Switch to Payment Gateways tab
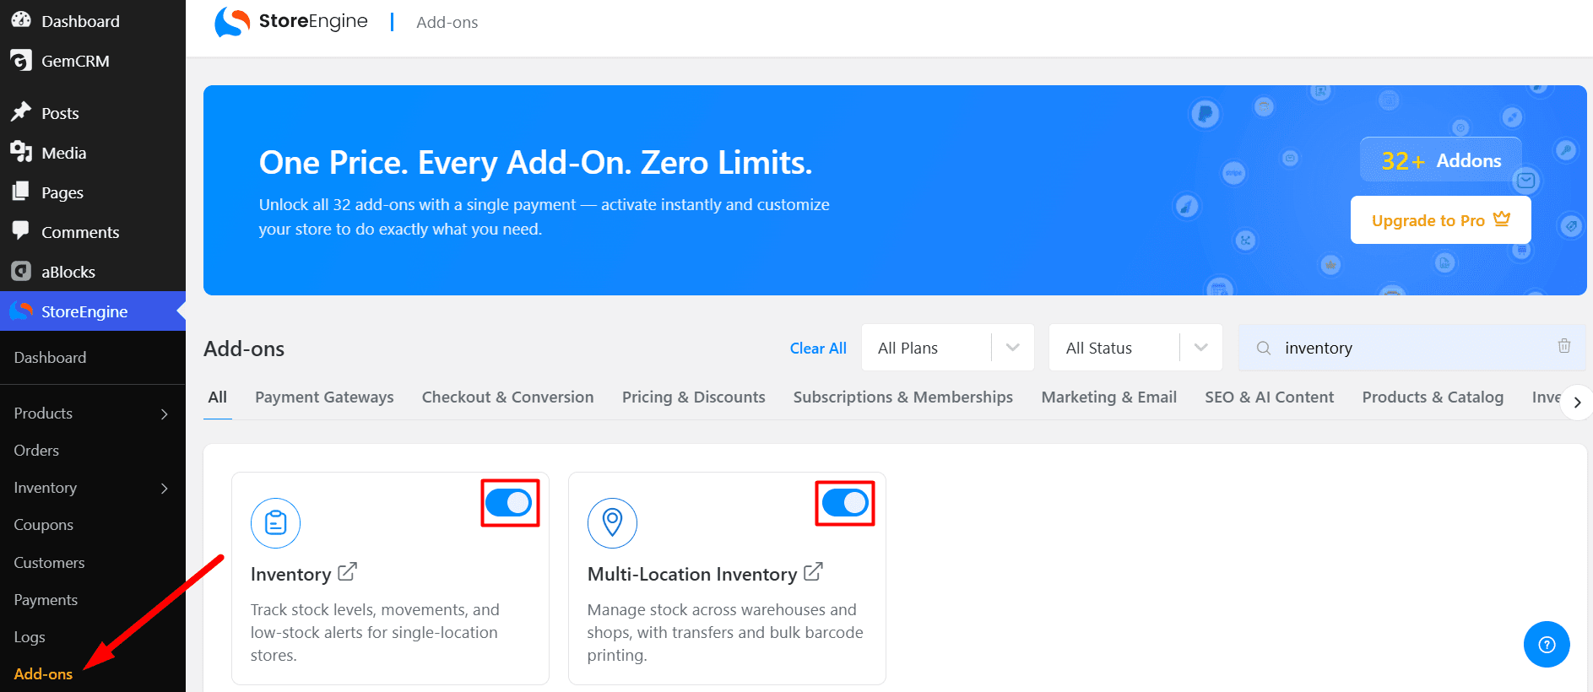1593x692 pixels. coord(324,397)
